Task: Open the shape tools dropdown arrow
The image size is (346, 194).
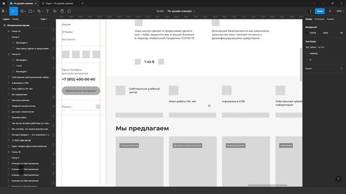Action: tap(34, 11)
